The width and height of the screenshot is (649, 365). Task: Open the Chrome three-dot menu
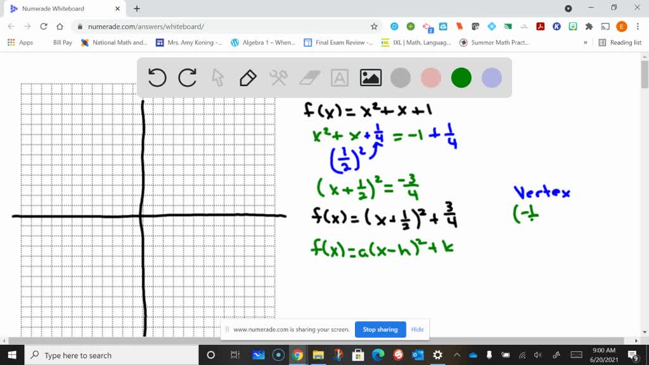tap(637, 27)
